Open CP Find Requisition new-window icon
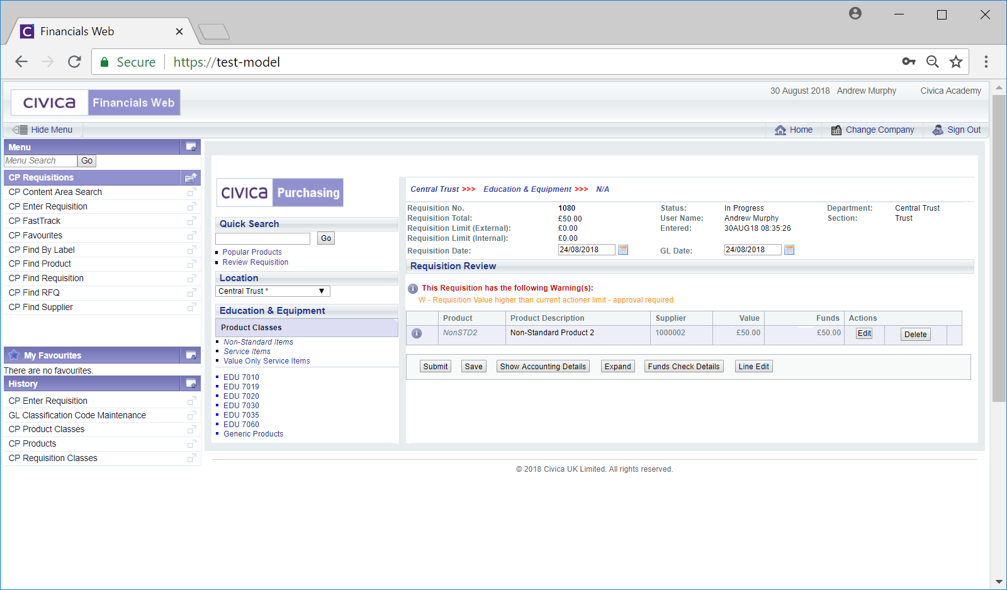This screenshot has width=1007, height=590. [x=191, y=278]
